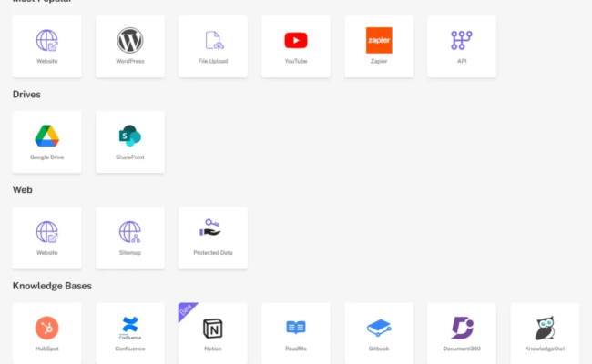Viewport: 592px width, 364px height.
Task: Choose the KnowledgeOwl owl icon card
Action: click(x=545, y=333)
